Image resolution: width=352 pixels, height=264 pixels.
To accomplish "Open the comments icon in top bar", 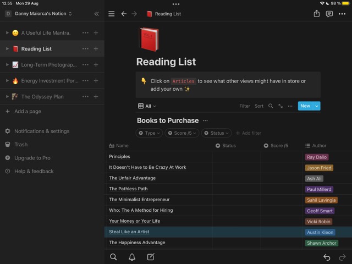I will coord(329,14).
